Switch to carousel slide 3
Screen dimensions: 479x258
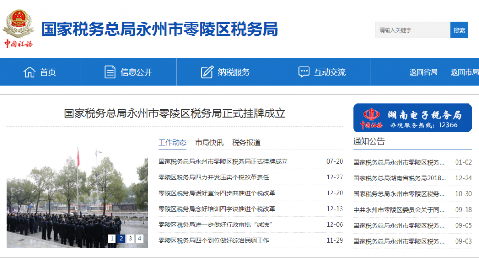tap(130, 238)
